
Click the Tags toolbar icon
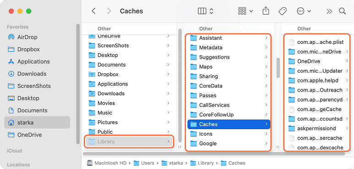283,11
